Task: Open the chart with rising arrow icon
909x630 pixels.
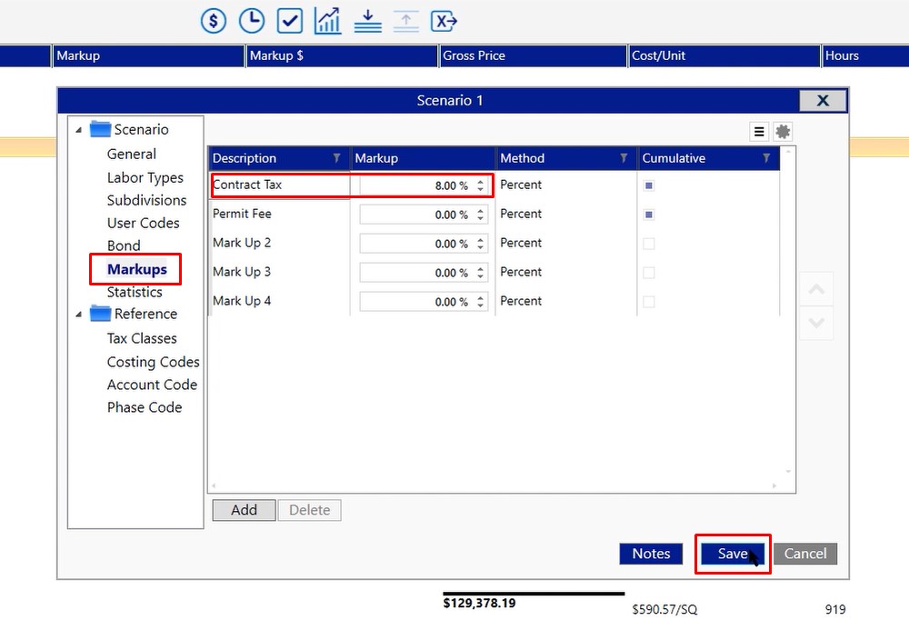Action: tap(328, 20)
